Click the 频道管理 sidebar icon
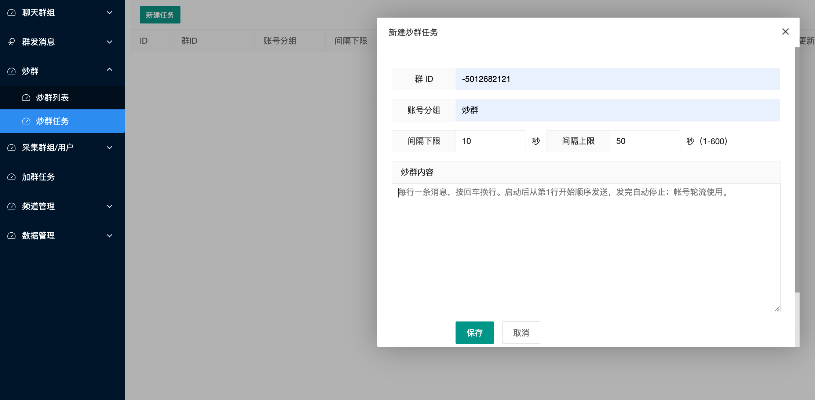Viewport: 815px width, 400px height. 12,206
